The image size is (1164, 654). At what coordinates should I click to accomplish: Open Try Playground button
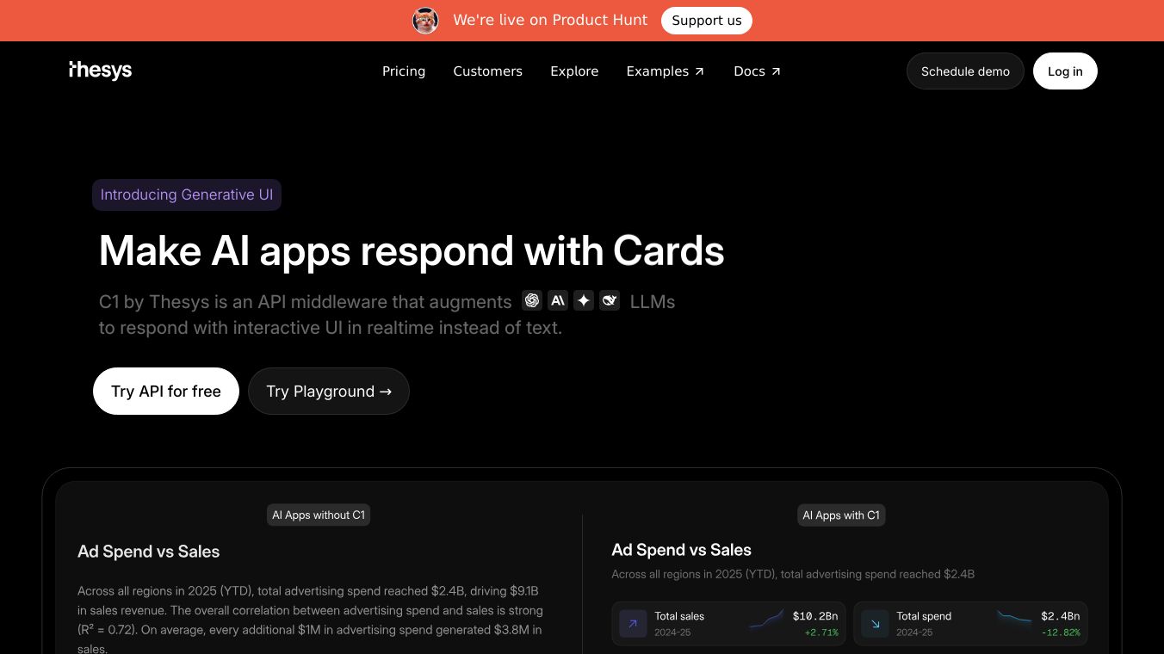click(x=329, y=392)
